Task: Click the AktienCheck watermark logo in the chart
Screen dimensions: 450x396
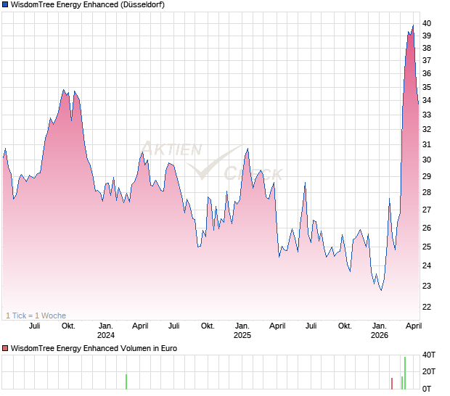Action: tap(210, 161)
